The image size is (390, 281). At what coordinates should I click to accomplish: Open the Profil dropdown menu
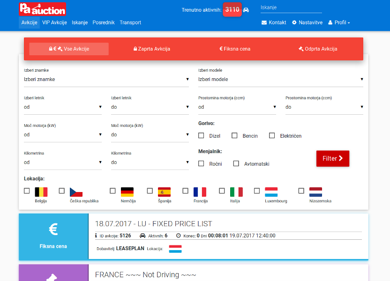pos(339,22)
